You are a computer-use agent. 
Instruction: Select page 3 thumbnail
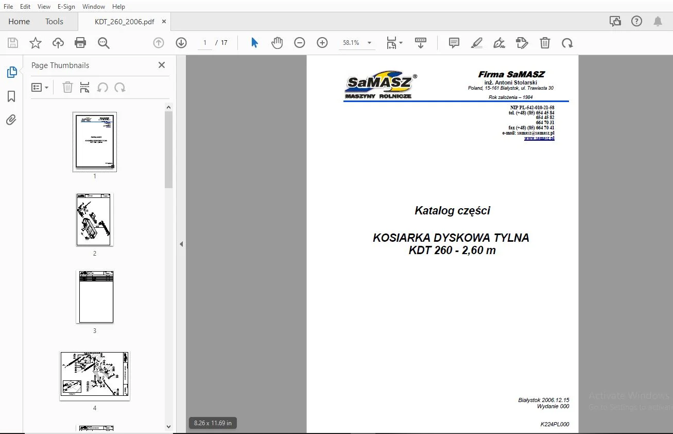pyautogui.click(x=95, y=297)
